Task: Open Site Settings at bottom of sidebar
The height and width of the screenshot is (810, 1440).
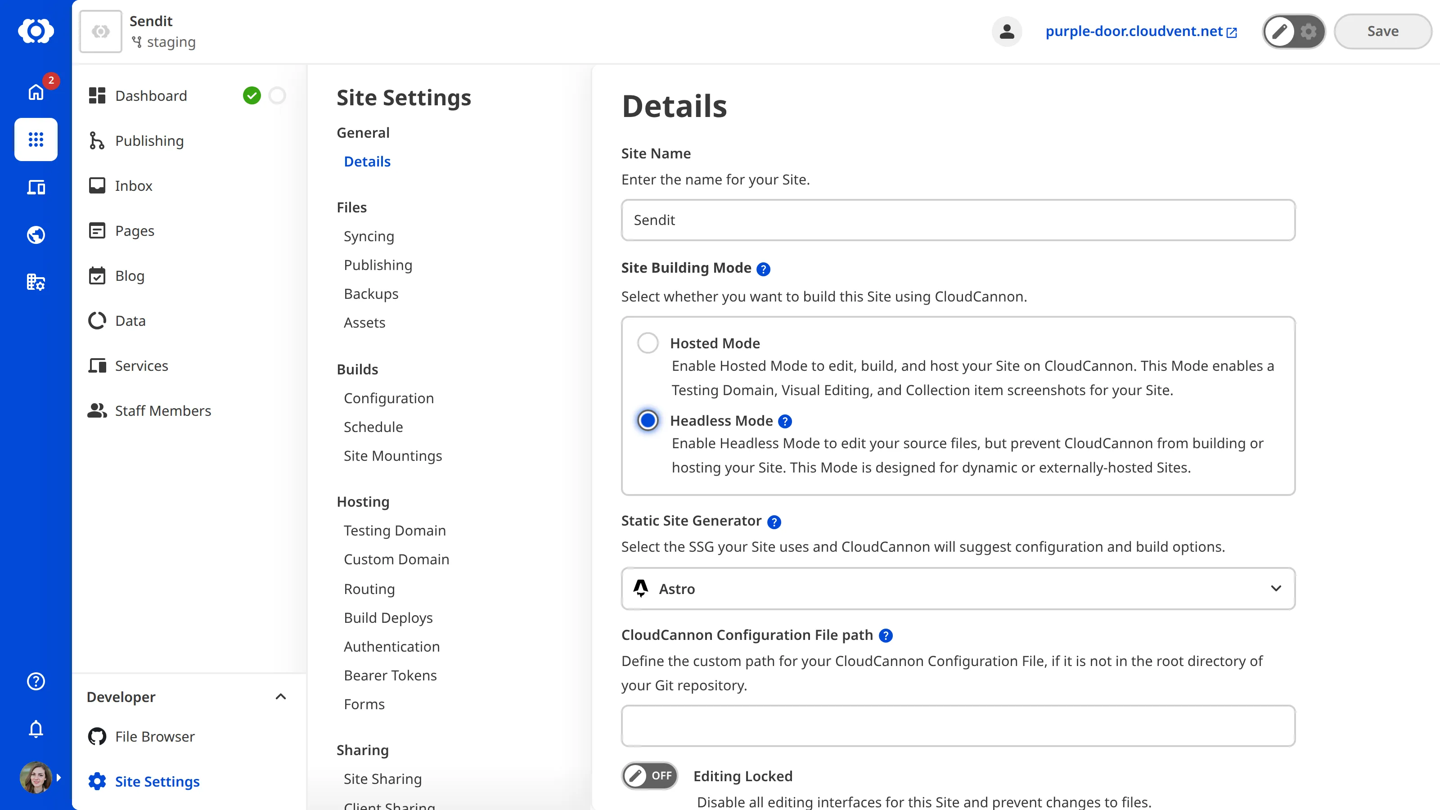Action: point(157,782)
